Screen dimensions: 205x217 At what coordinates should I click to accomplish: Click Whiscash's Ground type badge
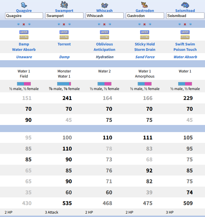pos(104,37)
